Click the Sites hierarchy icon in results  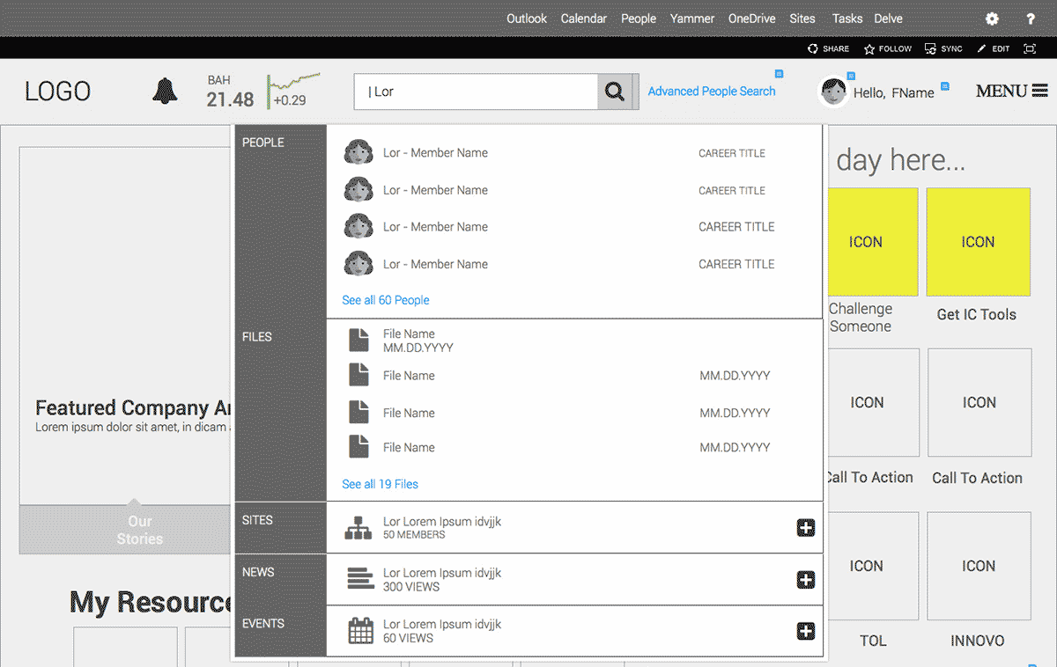click(358, 528)
